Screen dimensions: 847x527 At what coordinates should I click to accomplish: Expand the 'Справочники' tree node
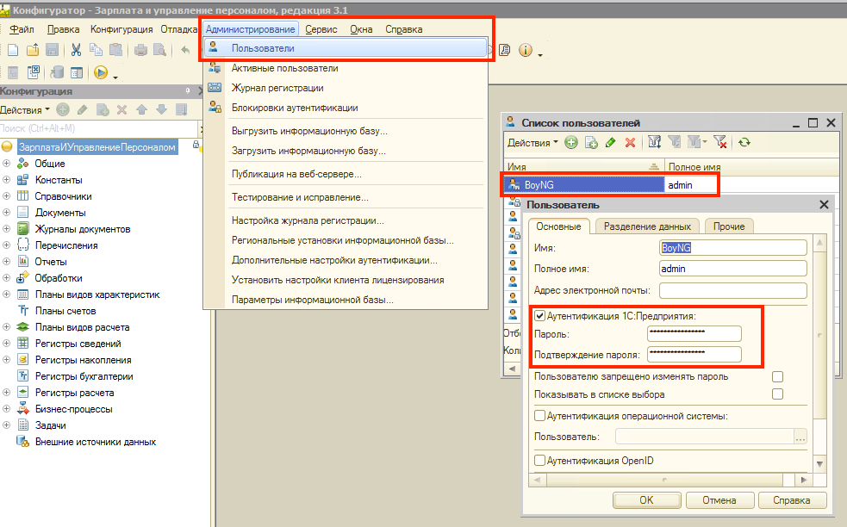coord(7,196)
